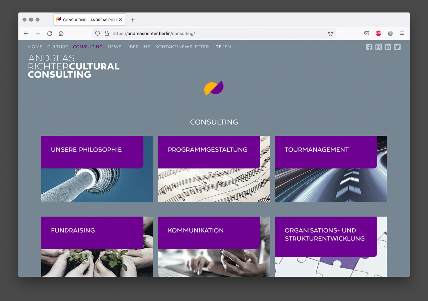
Task: Click the browser reload button
Action: (50, 33)
